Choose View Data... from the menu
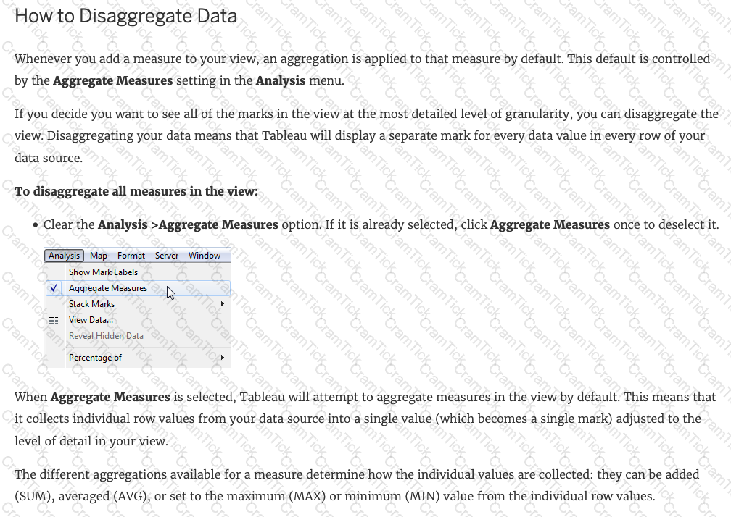Viewport: 731px width, 517px height. pyautogui.click(x=91, y=320)
